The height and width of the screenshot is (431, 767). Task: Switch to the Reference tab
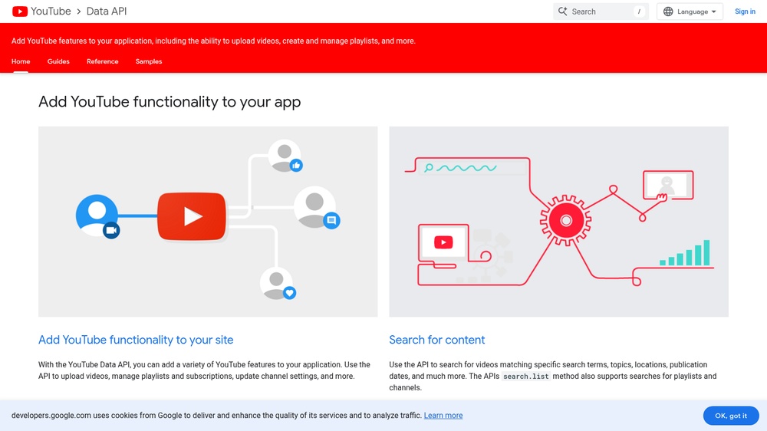pyautogui.click(x=102, y=61)
